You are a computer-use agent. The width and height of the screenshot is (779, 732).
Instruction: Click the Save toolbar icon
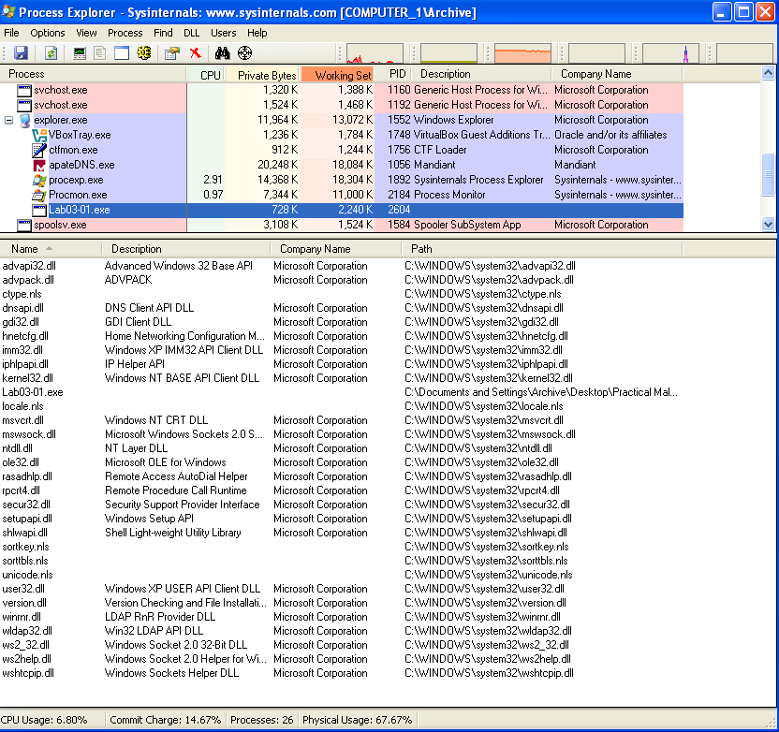point(21,53)
